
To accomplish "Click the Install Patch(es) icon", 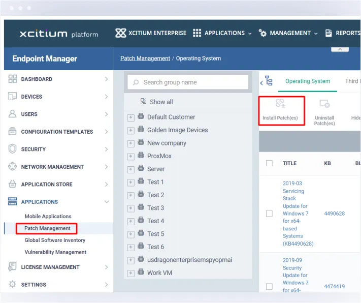I will pos(280,105).
